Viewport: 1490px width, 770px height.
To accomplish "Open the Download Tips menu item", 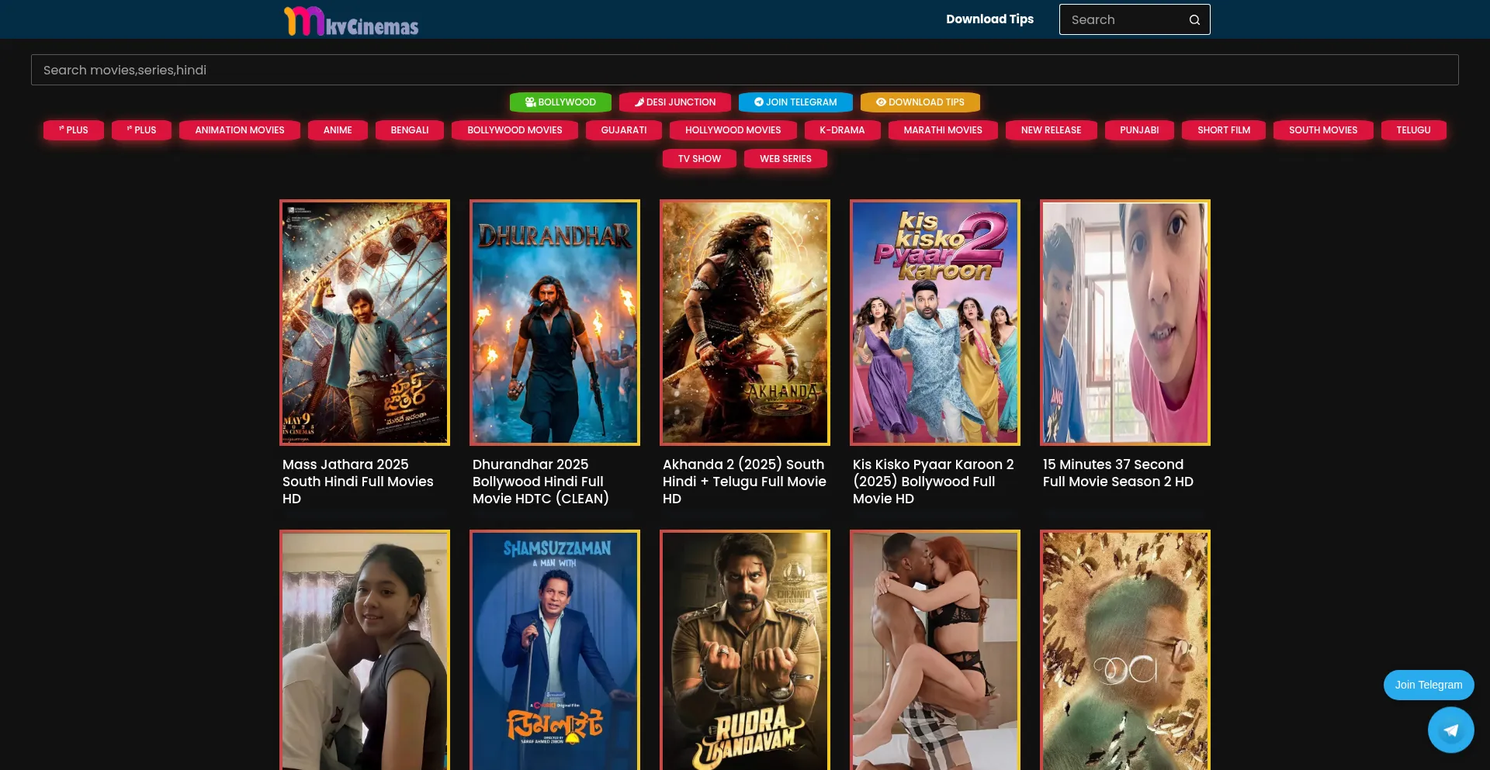I will (989, 19).
